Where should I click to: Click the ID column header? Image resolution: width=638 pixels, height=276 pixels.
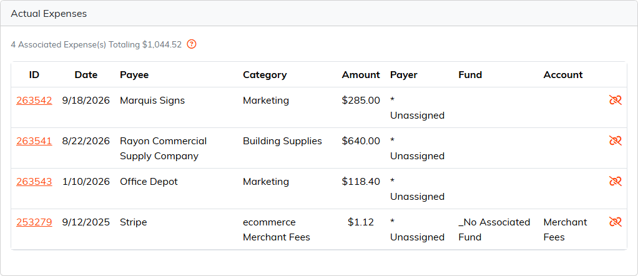(x=34, y=75)
